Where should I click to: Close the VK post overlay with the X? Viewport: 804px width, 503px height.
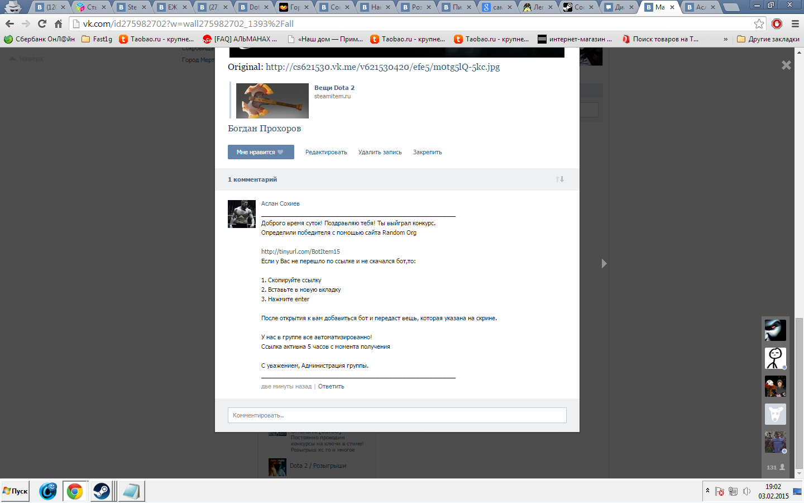click(786, 65)
